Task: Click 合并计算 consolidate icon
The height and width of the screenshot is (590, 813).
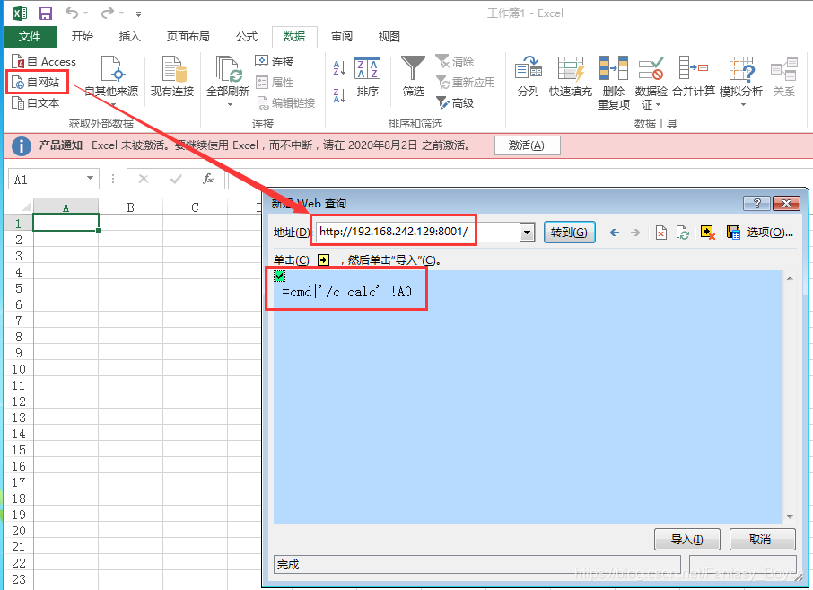Action: click(x=694, y=77)
